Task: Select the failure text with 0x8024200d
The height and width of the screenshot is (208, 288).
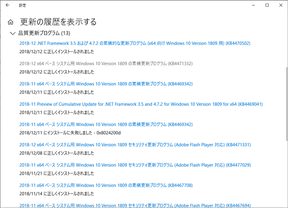Action: point(70,133)
